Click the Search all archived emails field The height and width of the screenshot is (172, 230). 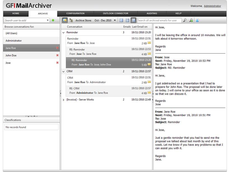tap(159, 20)
